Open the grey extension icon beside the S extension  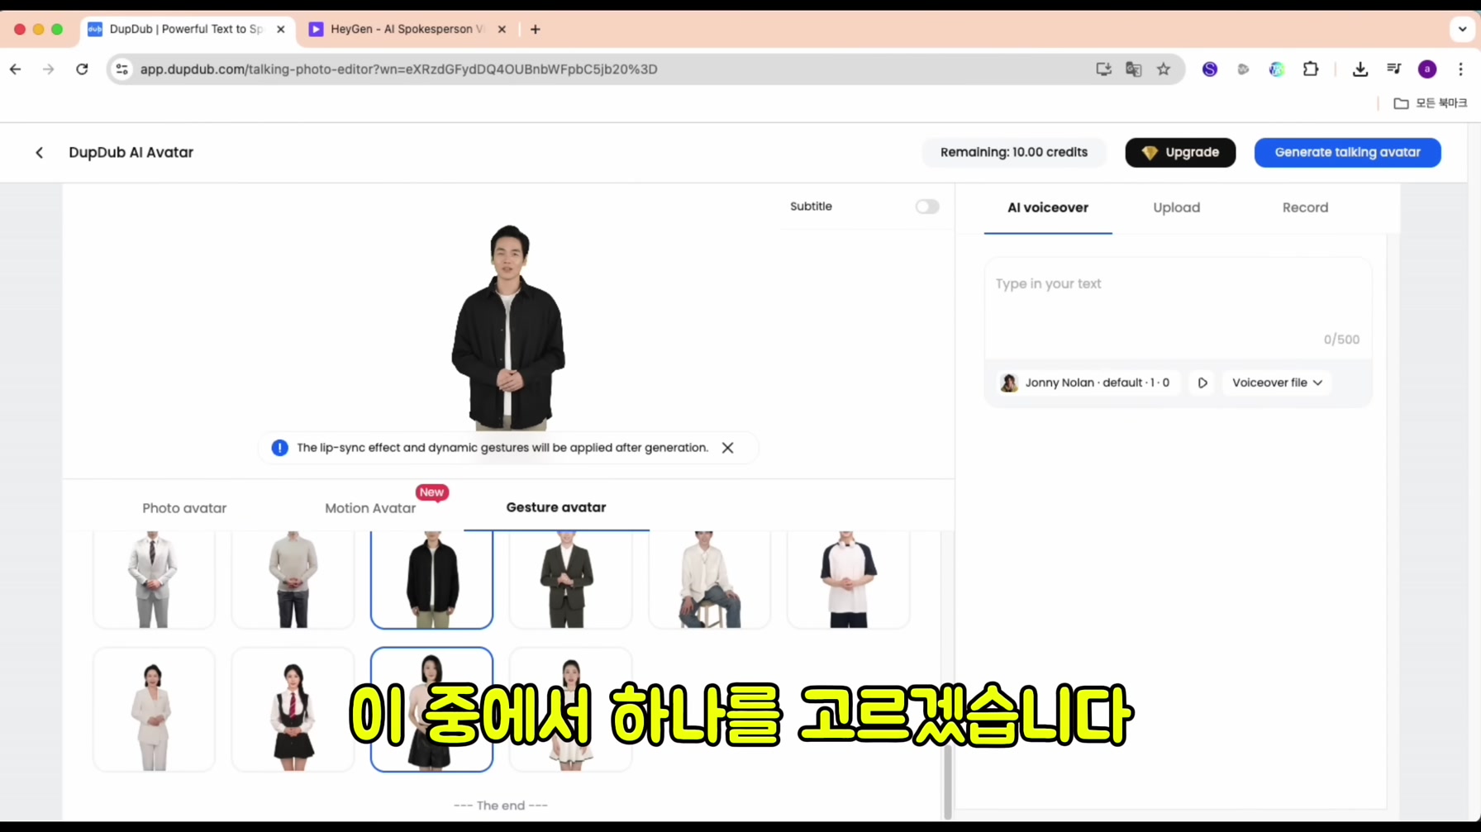click(1243, 69)
